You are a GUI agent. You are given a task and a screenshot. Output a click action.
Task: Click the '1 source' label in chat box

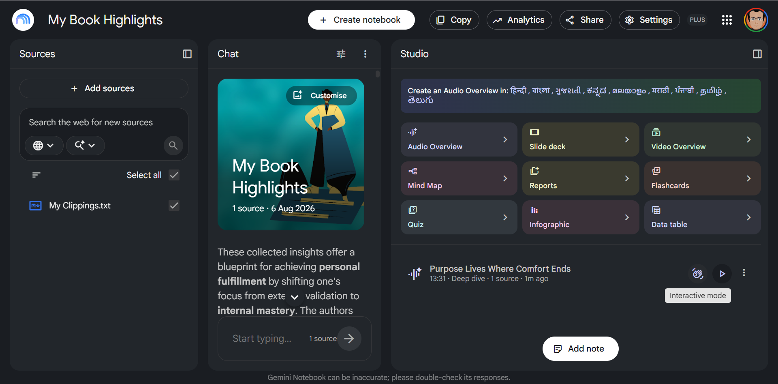[323, 339]
